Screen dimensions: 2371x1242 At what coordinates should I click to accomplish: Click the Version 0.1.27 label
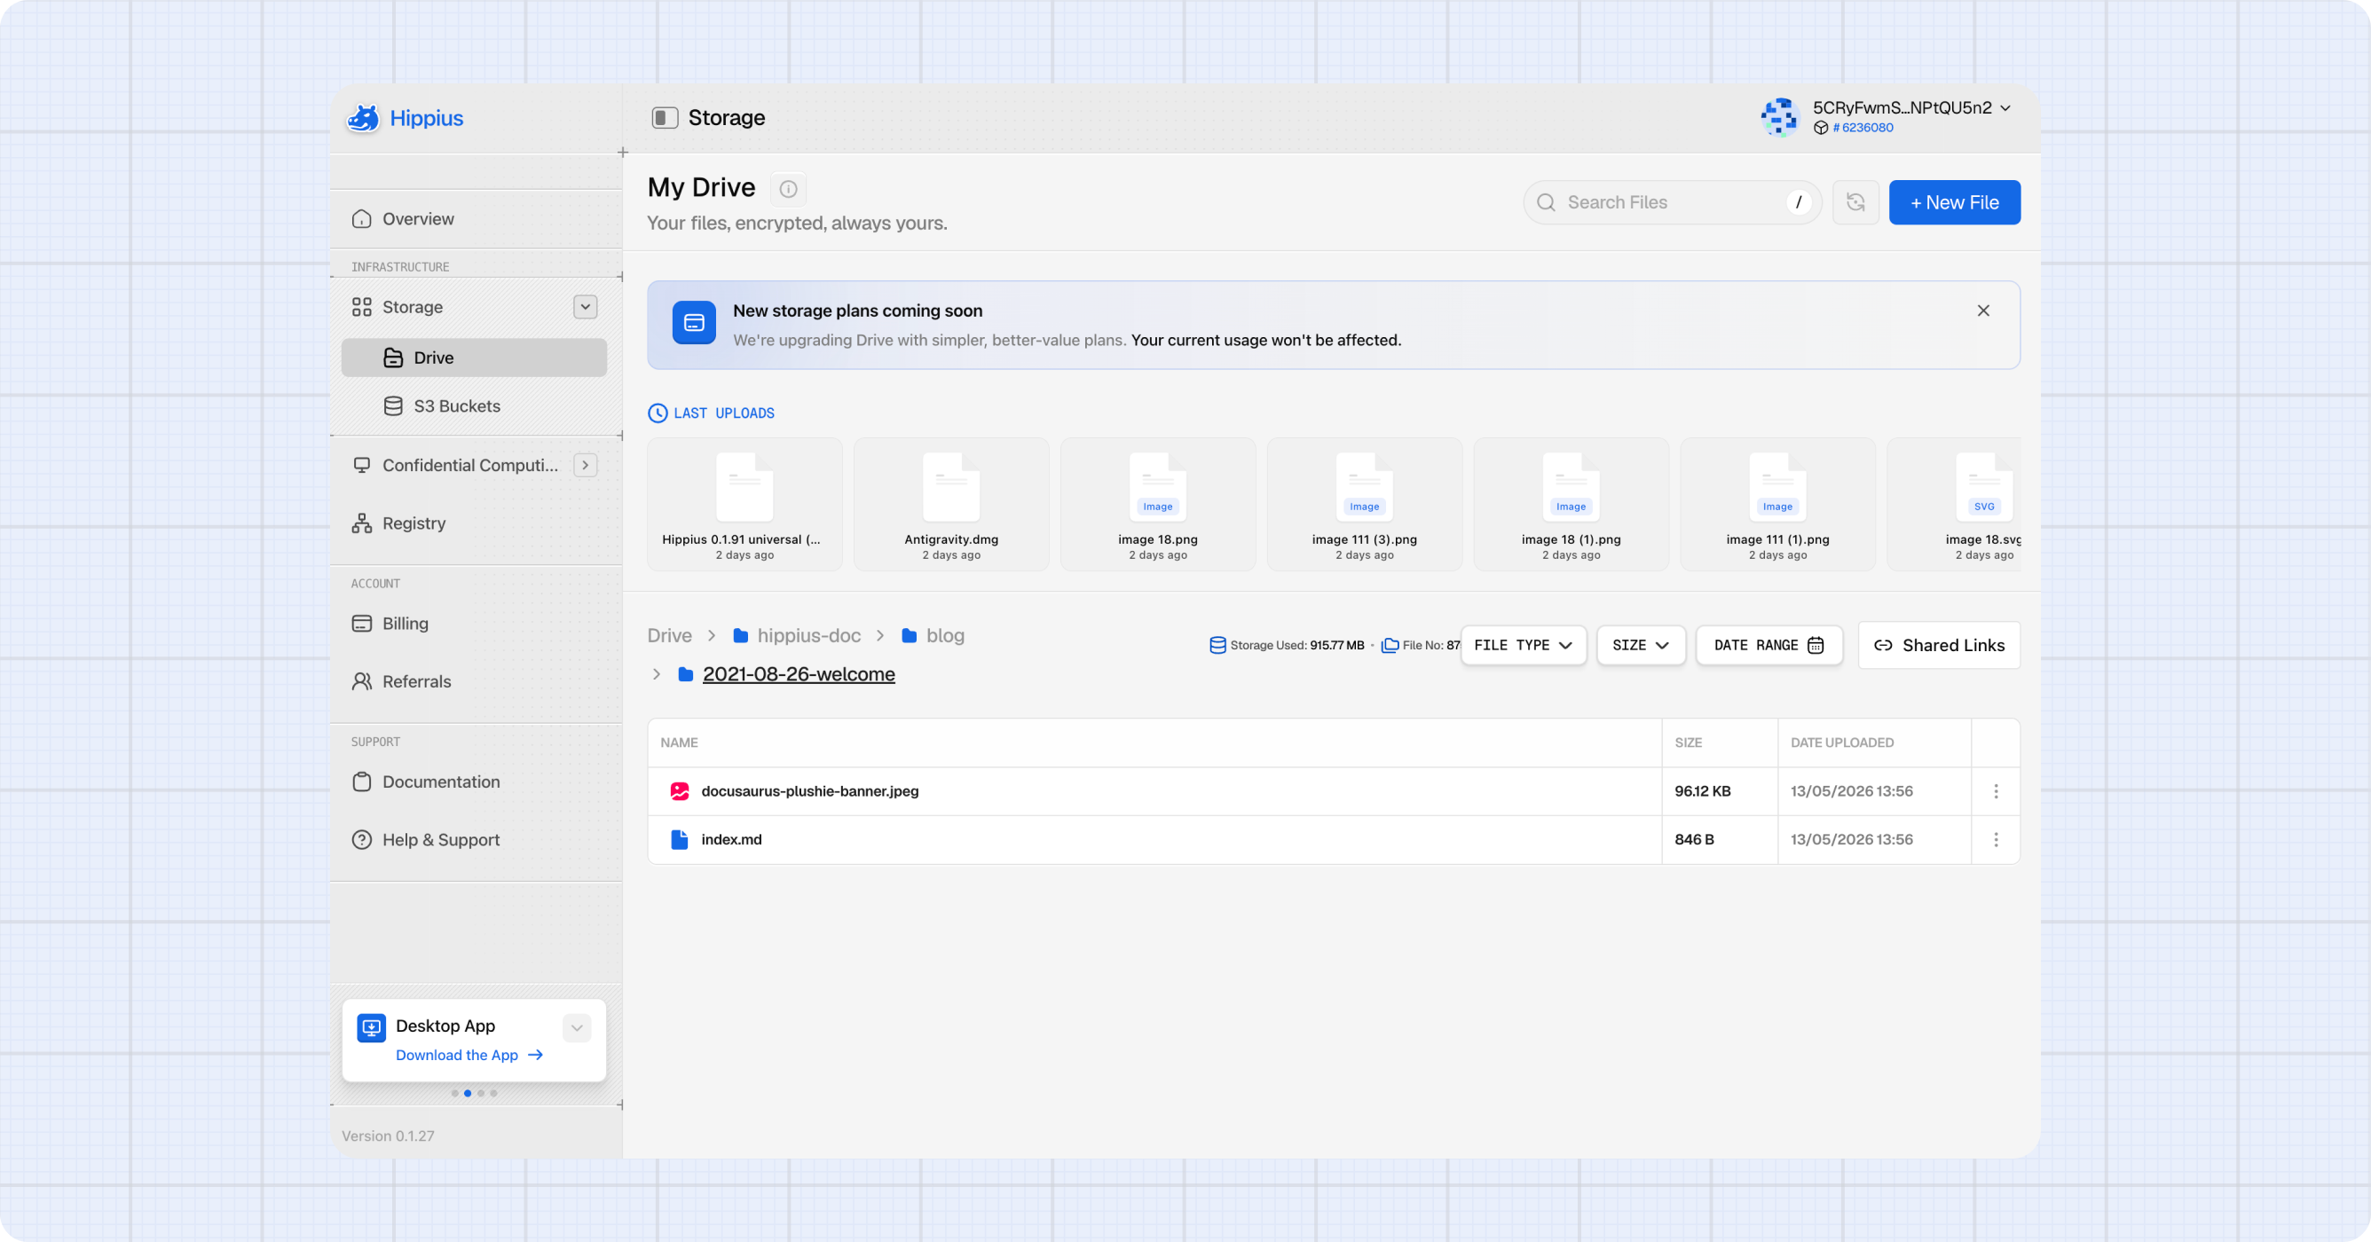pos(388,1136)
